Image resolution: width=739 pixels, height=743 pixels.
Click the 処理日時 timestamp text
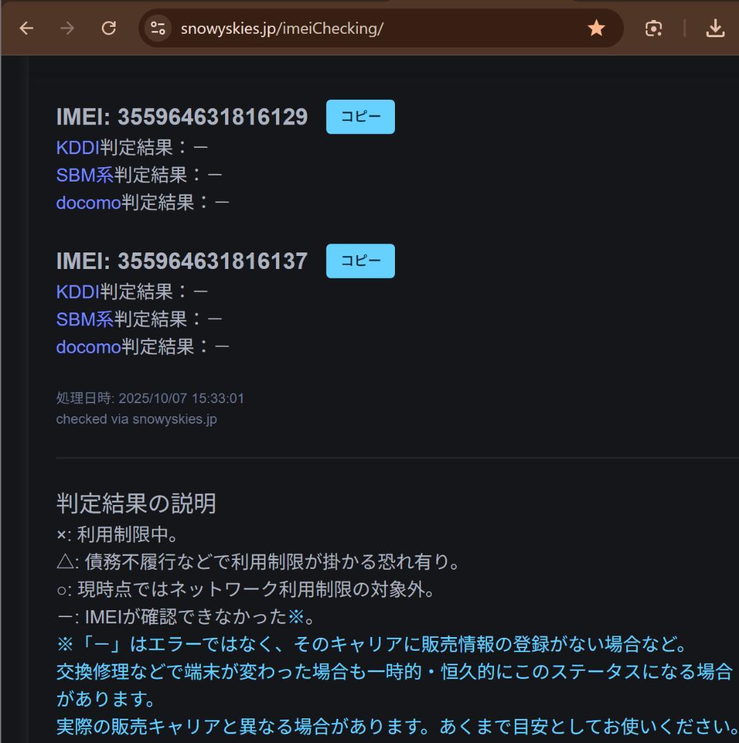(x=151, y=398)
